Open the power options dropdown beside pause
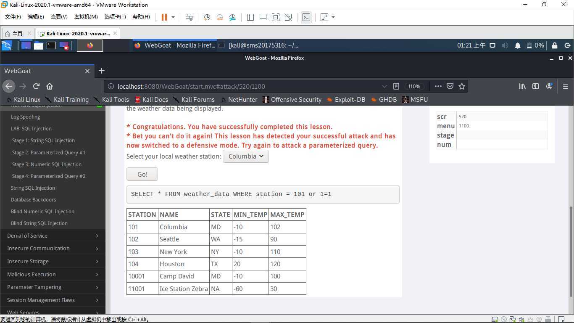 point(173,17)
